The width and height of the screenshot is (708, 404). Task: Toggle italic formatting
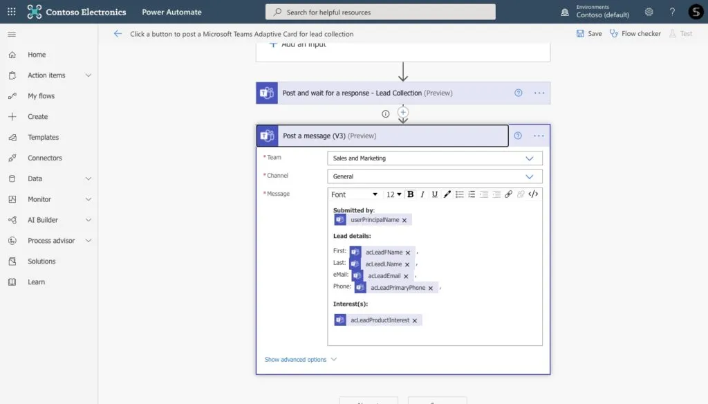tap(422, 194)
